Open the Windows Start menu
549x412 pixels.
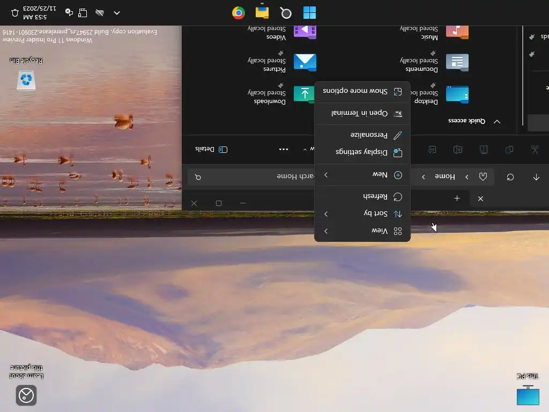tap(309, 13)
